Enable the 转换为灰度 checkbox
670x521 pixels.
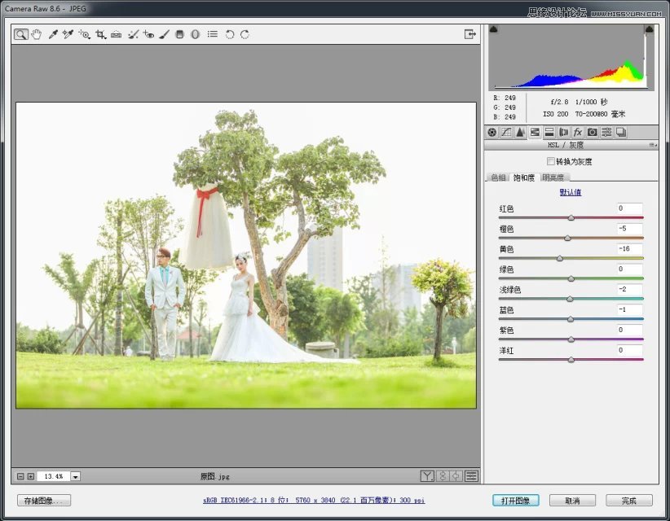tap(551, 161)
